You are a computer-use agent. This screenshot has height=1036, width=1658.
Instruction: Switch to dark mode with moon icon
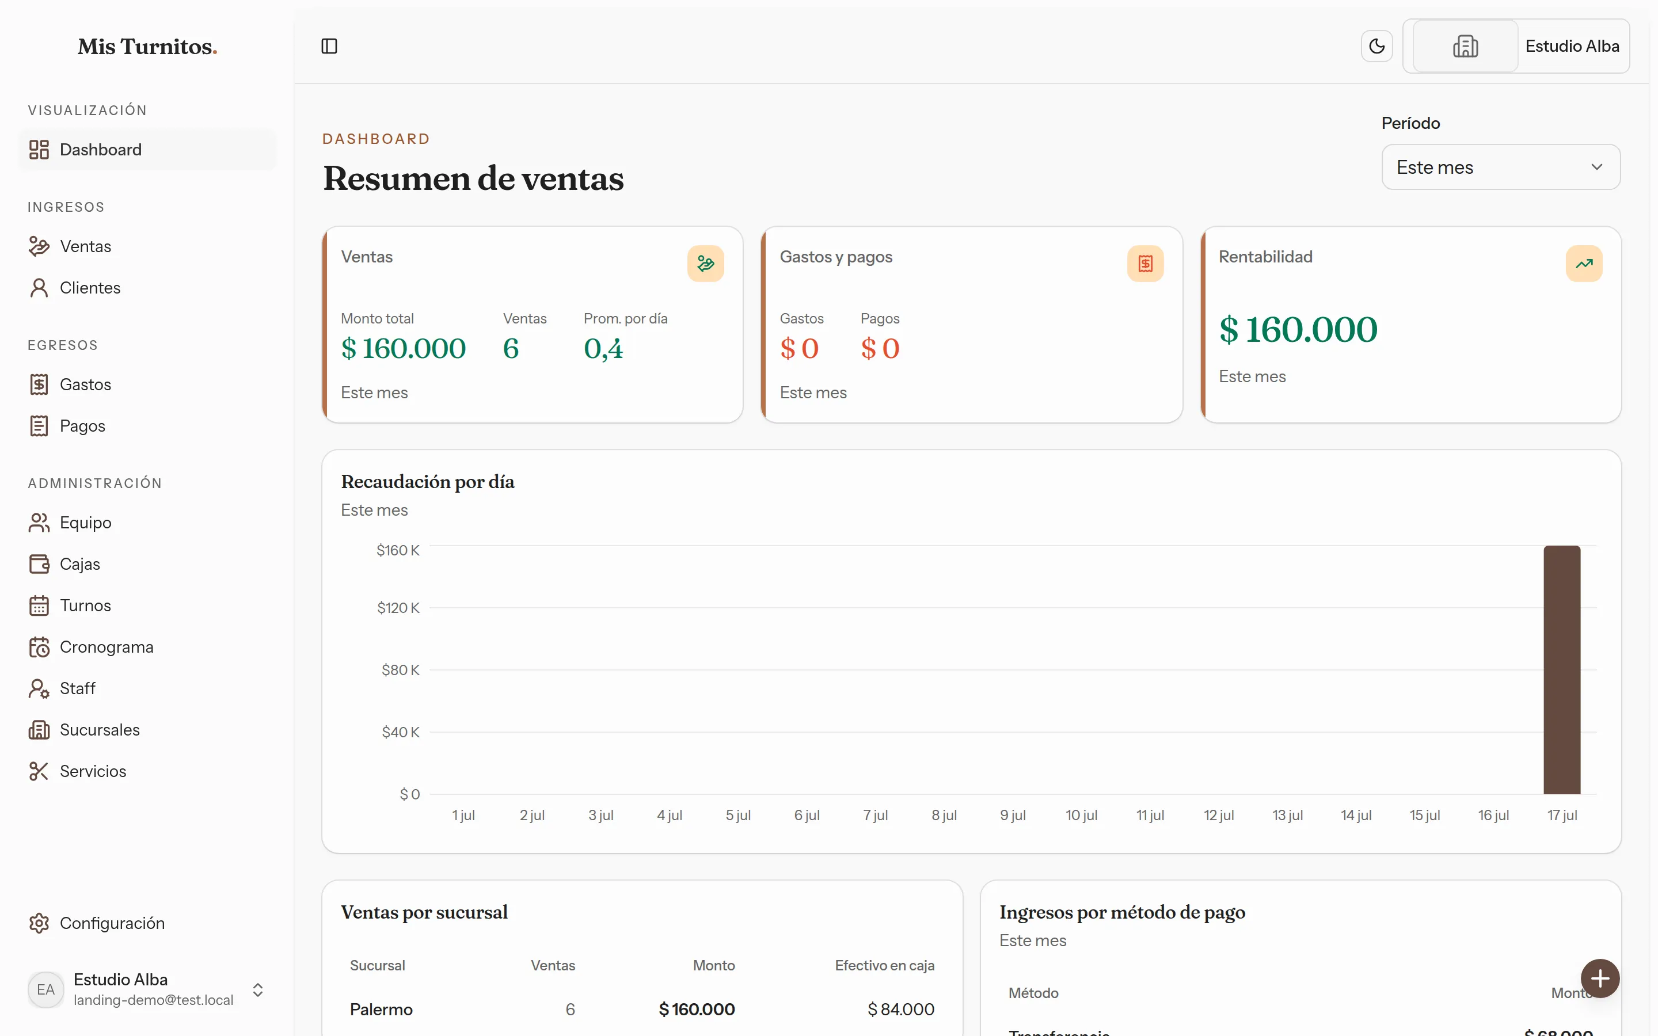pos(1376,46)
